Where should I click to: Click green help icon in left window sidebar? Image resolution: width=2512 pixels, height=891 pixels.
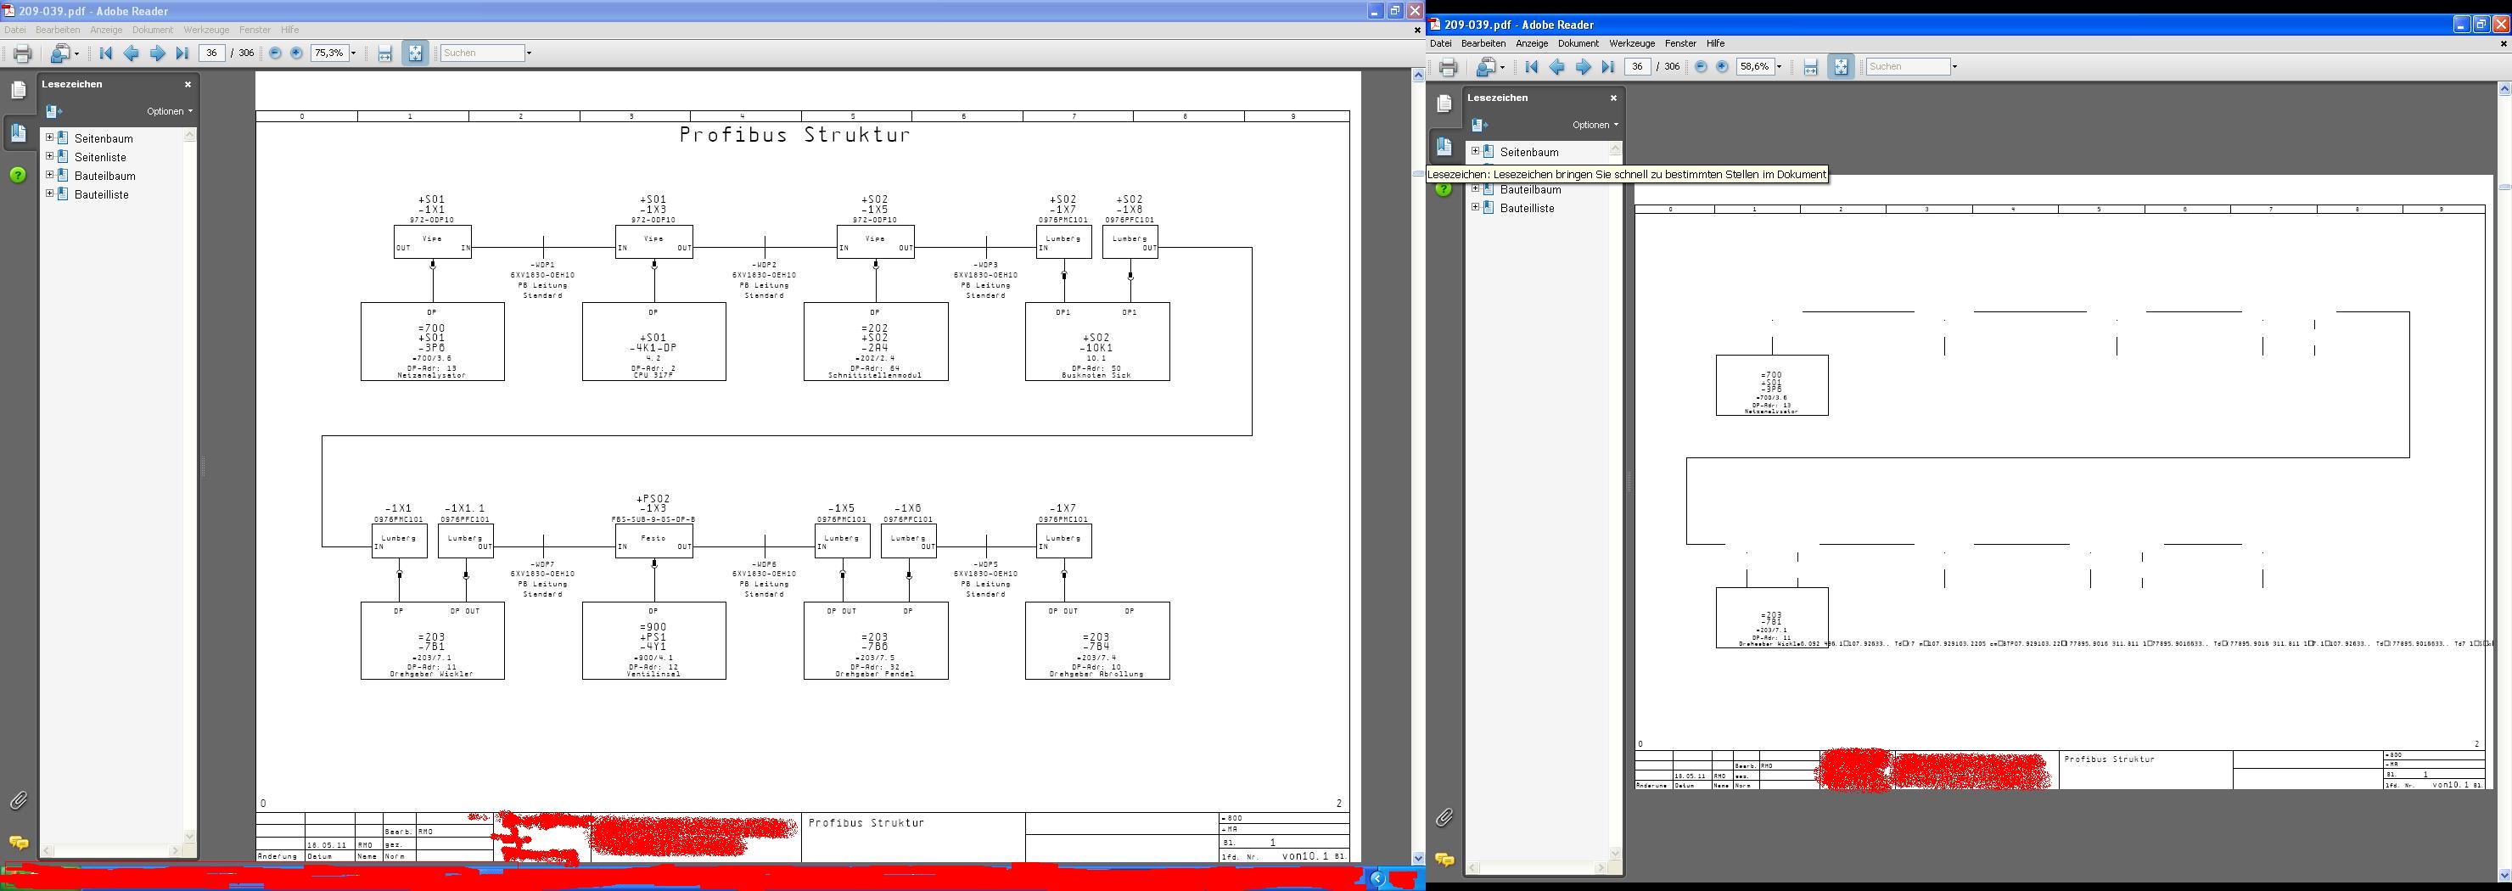pos(18,175)
